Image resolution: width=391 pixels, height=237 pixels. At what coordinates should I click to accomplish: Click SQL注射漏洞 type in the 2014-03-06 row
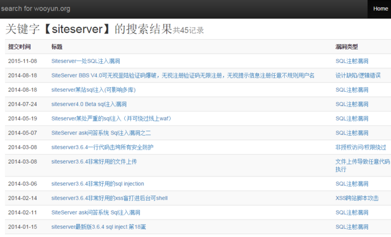[x=352, y=184]
